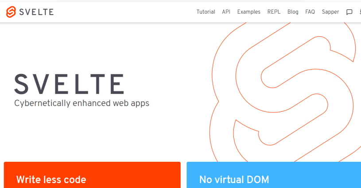Click the large SVELTE hero heading
The height and width of the screenshot is (188, 361).
(x=69, y=84)
